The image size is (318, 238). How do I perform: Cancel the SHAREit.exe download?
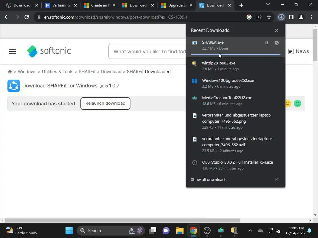(277, 43)
